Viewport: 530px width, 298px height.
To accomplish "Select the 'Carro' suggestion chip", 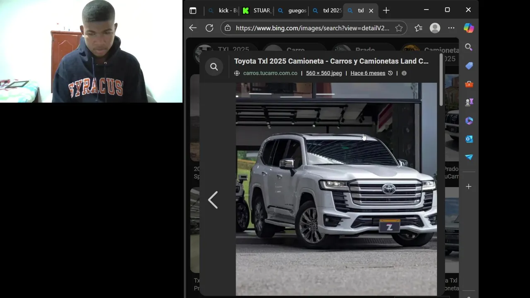I will [295, 50].
